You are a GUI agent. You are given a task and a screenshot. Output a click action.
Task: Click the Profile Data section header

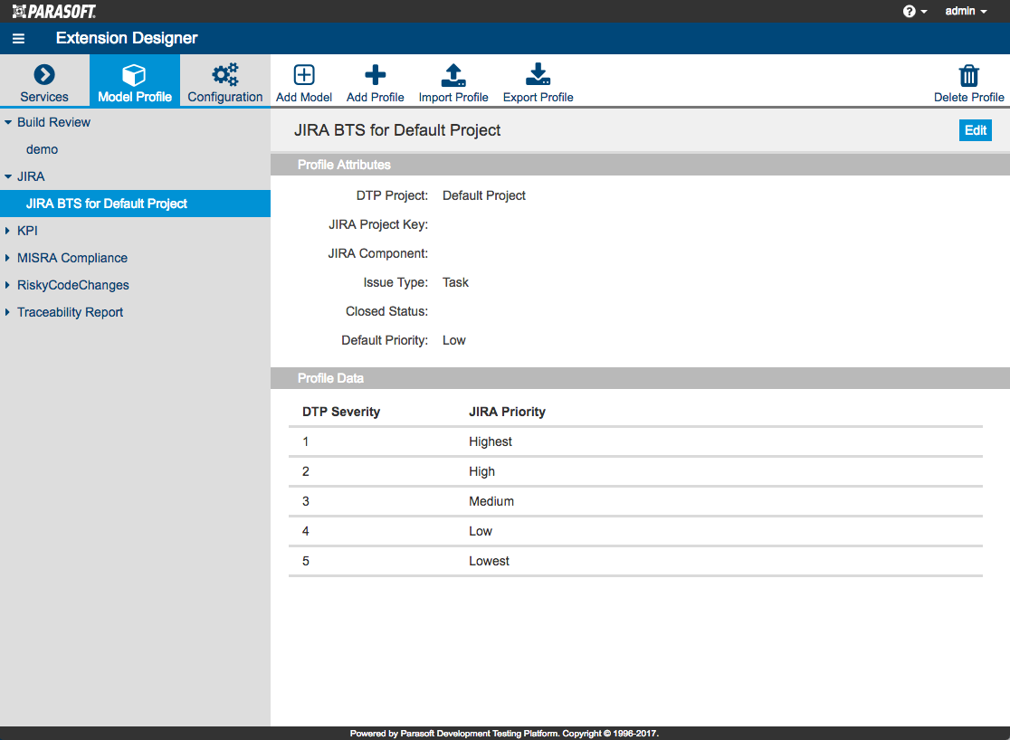pos(640,378)
